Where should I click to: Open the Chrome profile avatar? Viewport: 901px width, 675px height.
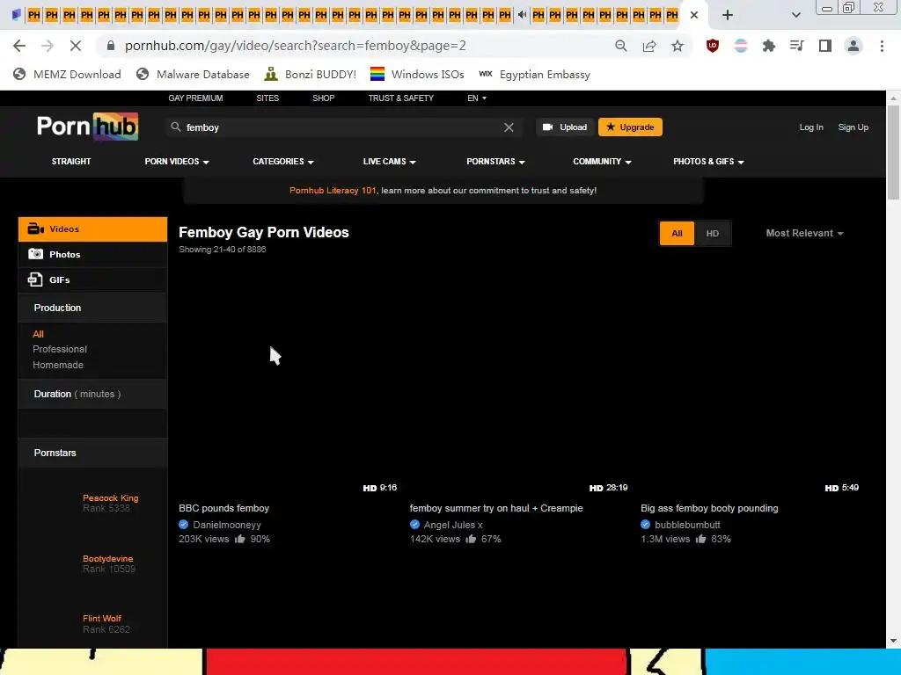(x=853, y=46)
